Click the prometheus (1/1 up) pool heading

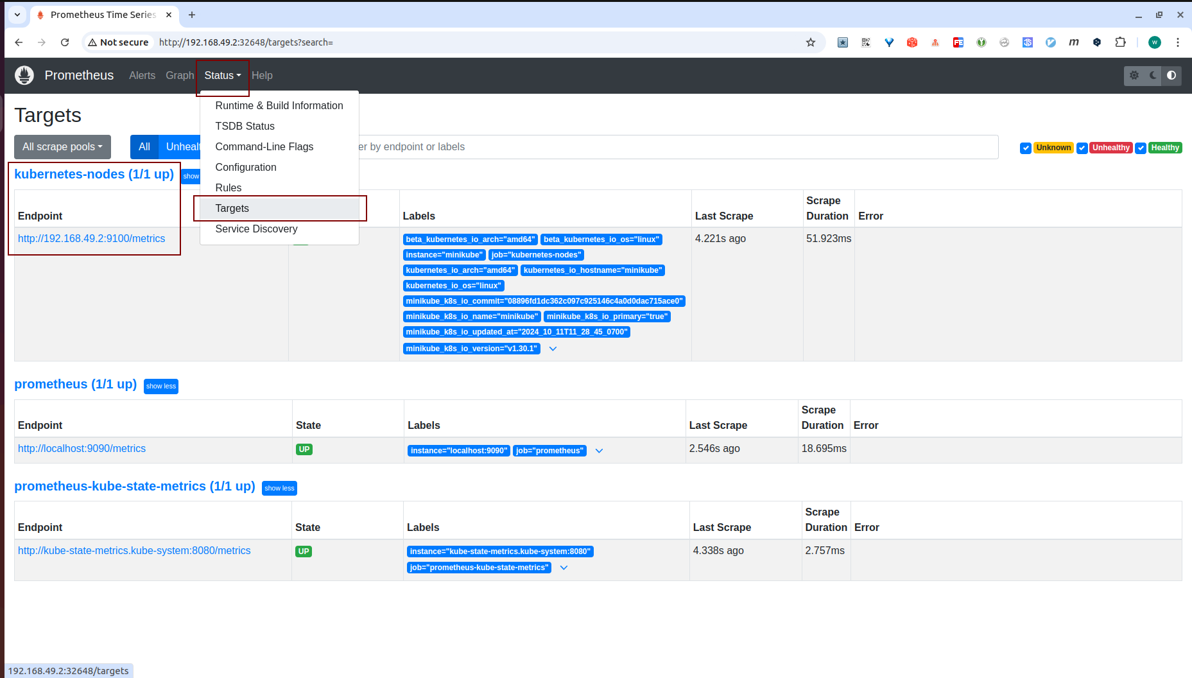(75, 385)
